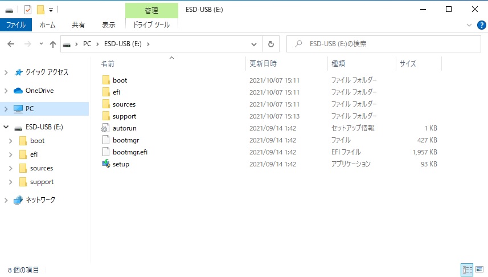
Task: Expand the support folder in the tree
Action: coord(11,182)
